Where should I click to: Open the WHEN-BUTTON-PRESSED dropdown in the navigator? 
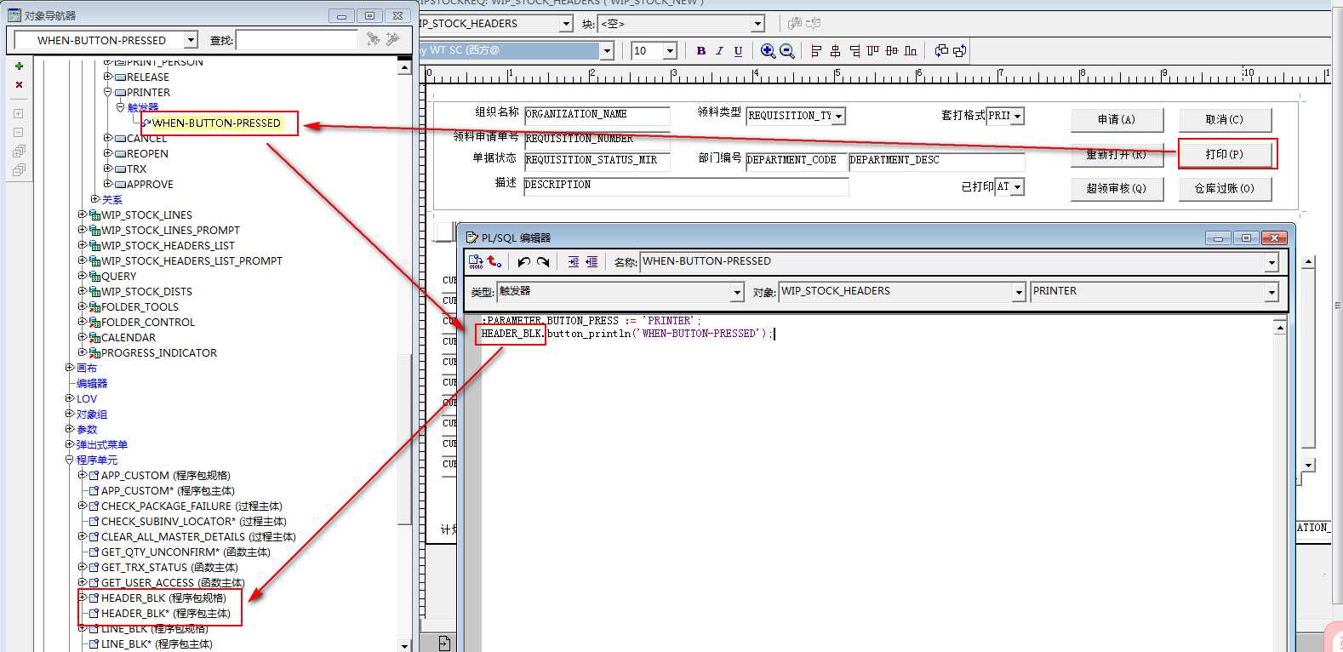(191, 40)
